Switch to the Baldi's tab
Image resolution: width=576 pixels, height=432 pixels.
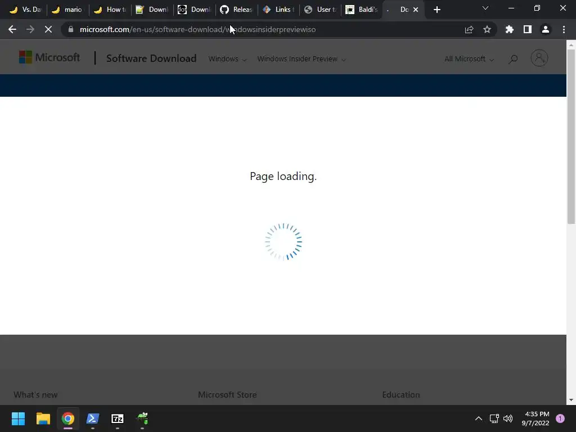click(362, 10)
